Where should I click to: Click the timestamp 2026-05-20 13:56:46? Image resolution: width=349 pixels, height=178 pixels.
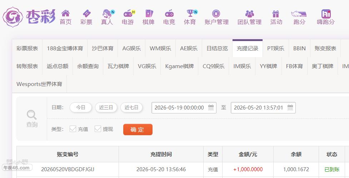161,169
